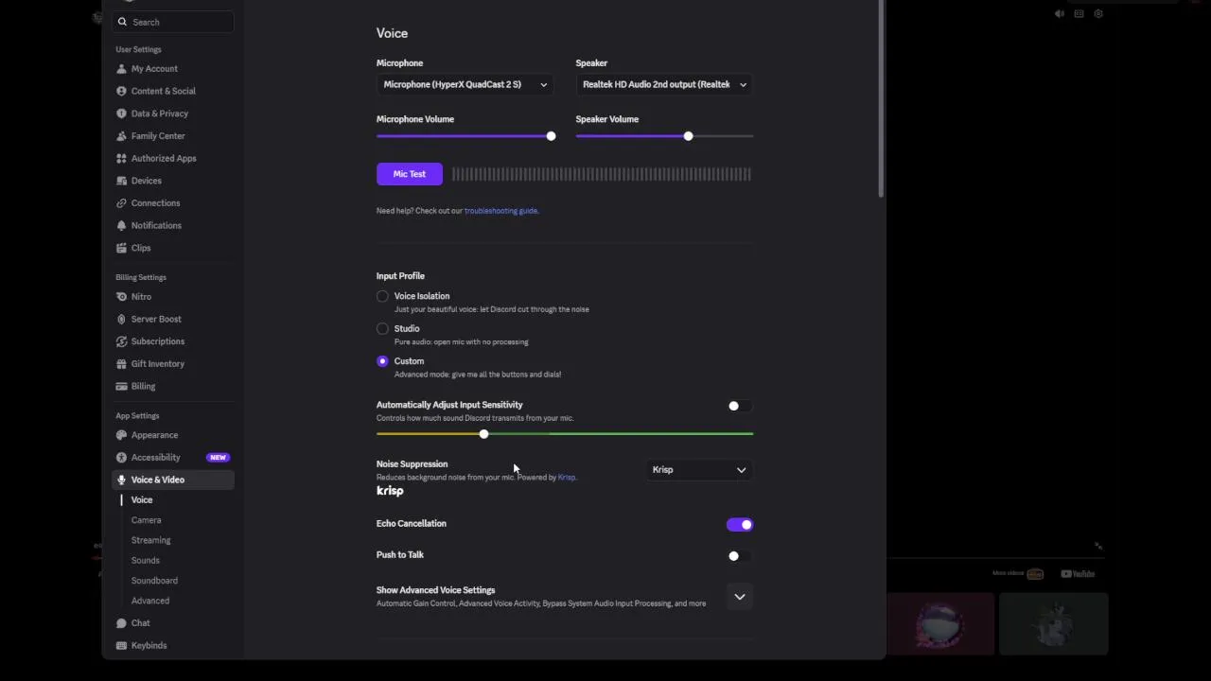Click the Connections link icon
Viewport: 1211px width, 681px height.
[x=121, y=203]
